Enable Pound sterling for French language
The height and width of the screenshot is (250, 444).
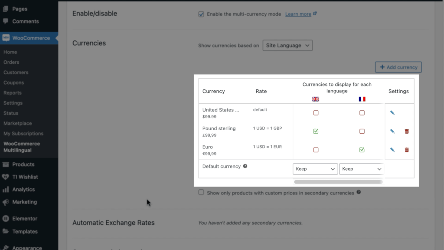(362, 131)
